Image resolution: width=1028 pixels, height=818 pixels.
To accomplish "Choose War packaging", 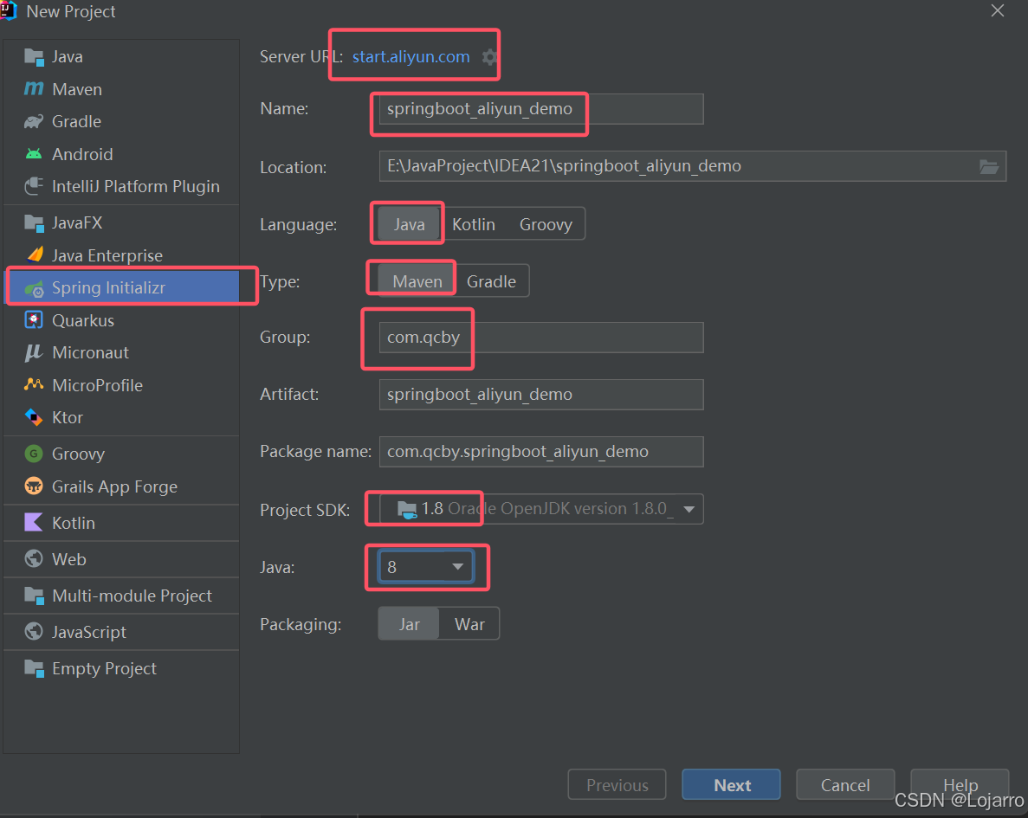I will [469, 624].
